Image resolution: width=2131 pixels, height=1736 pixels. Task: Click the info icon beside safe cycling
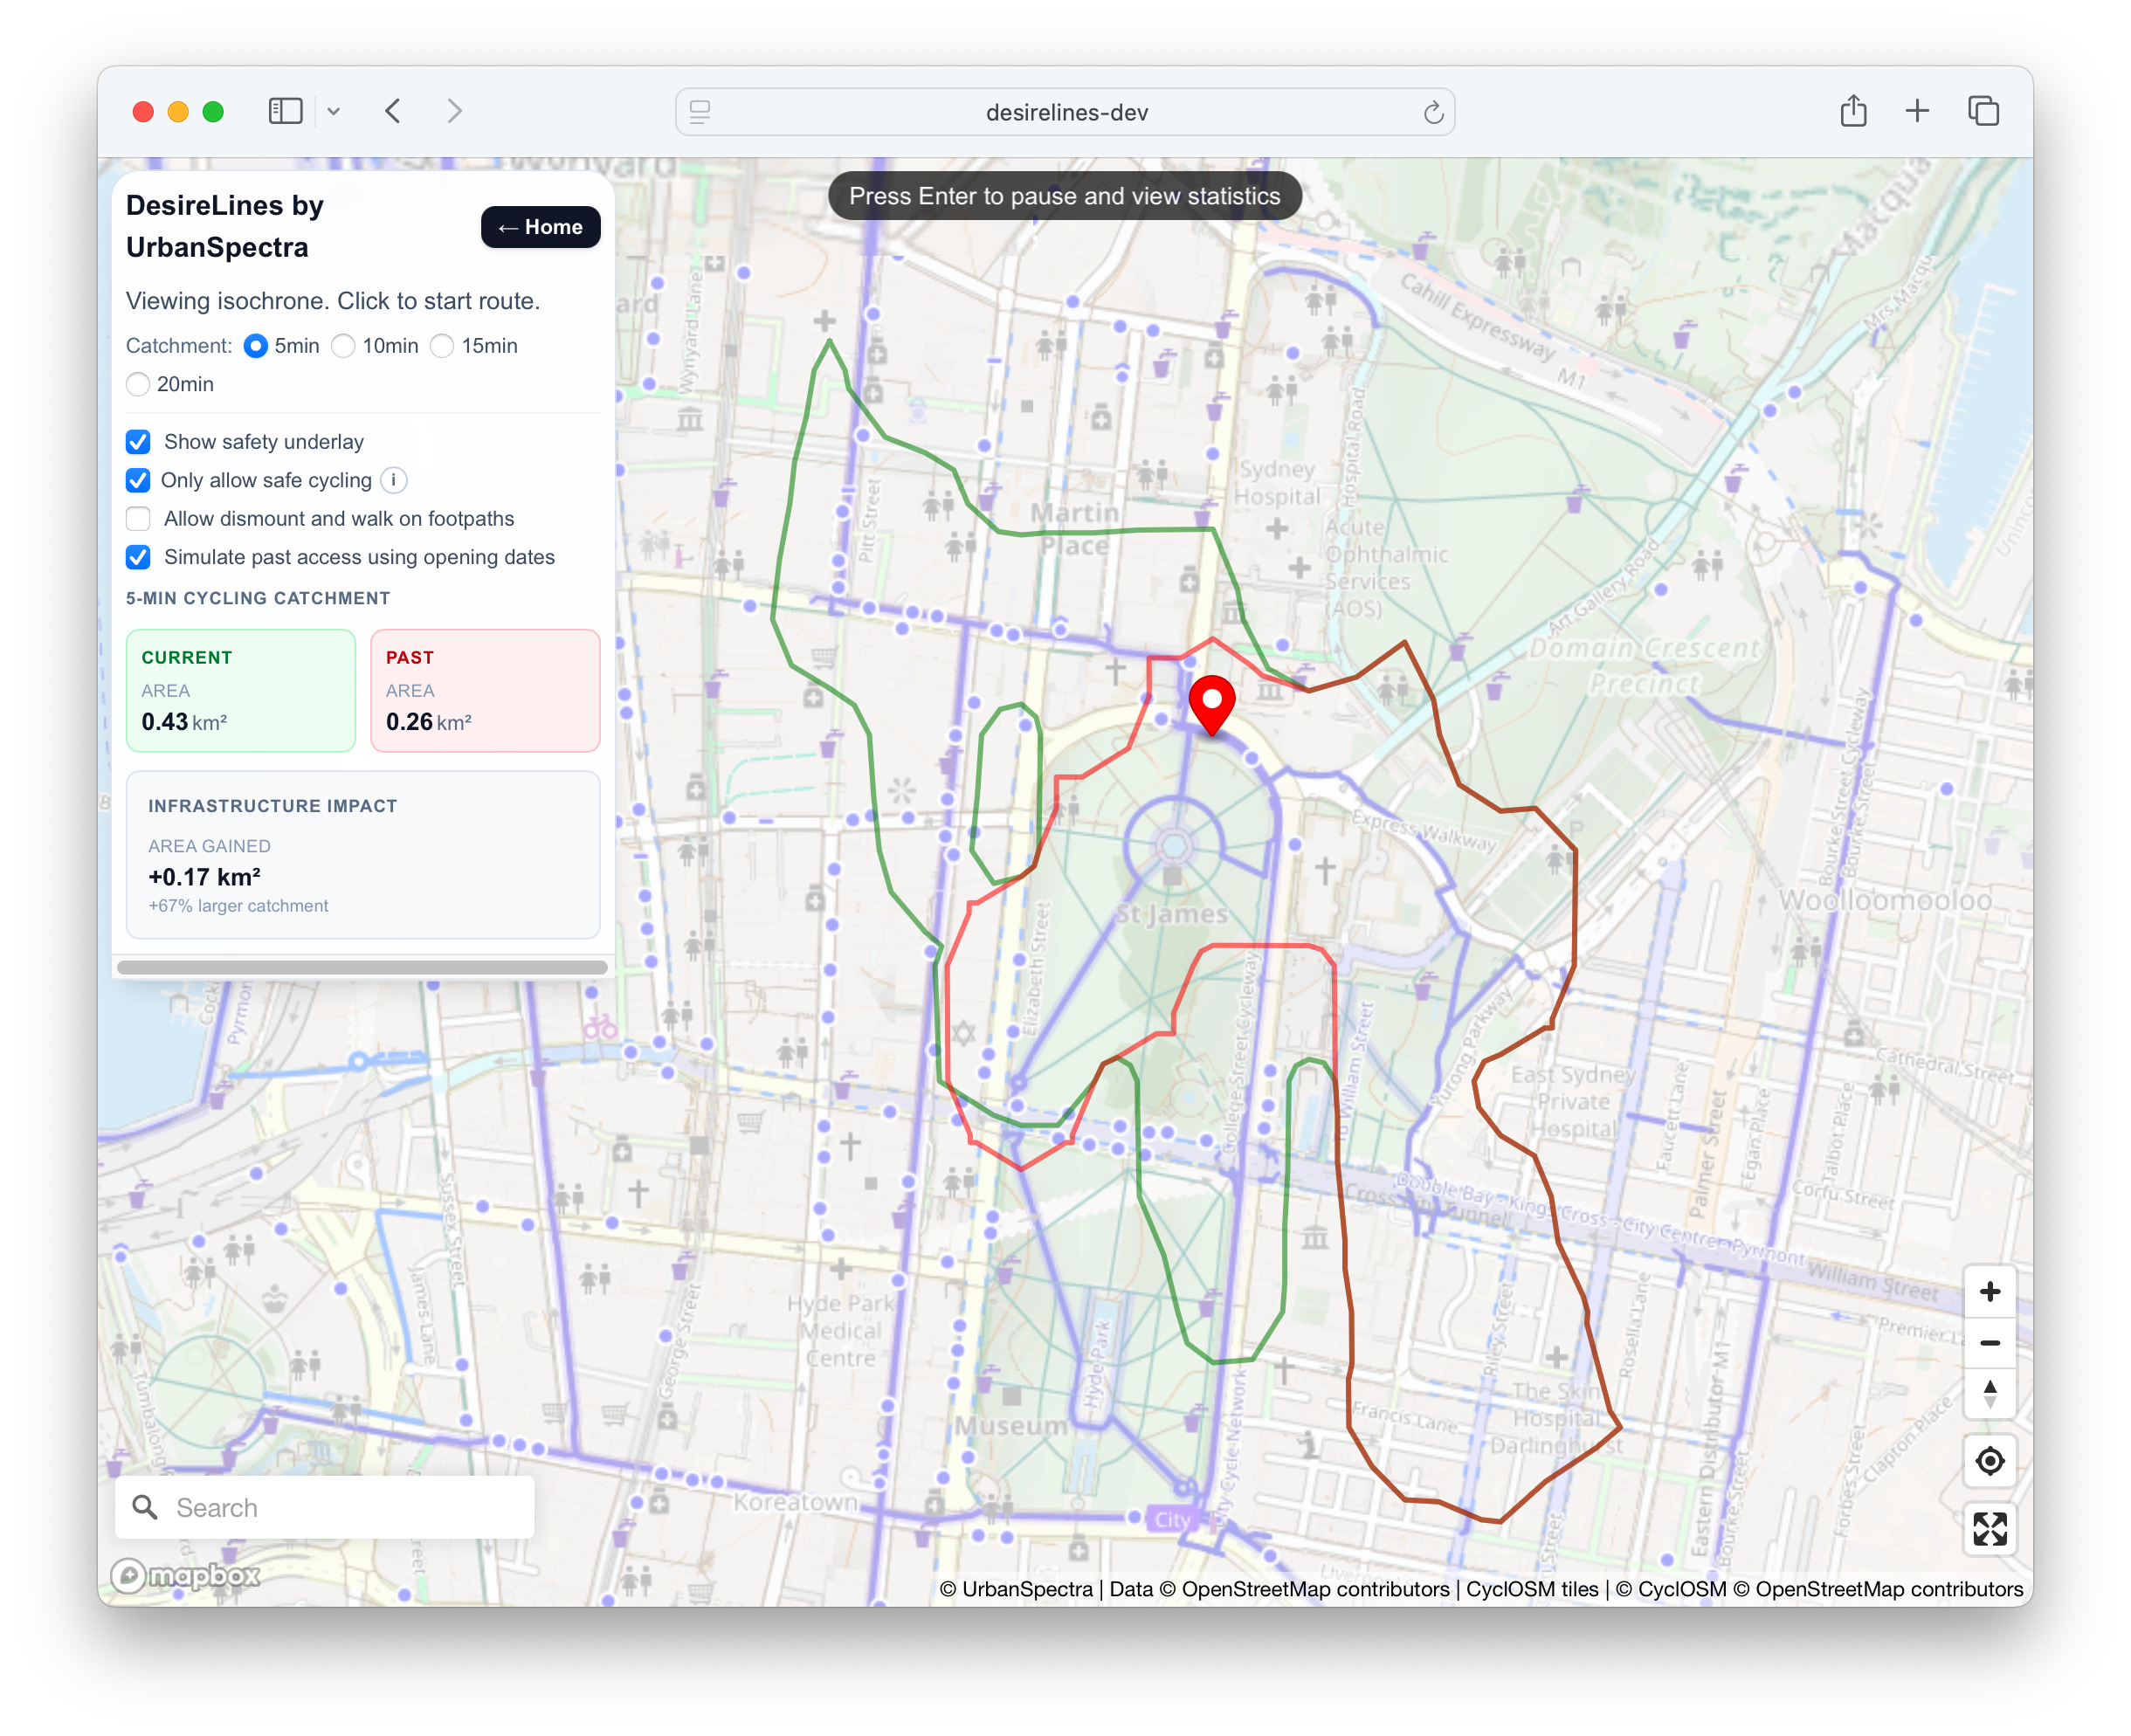(393, 480)
